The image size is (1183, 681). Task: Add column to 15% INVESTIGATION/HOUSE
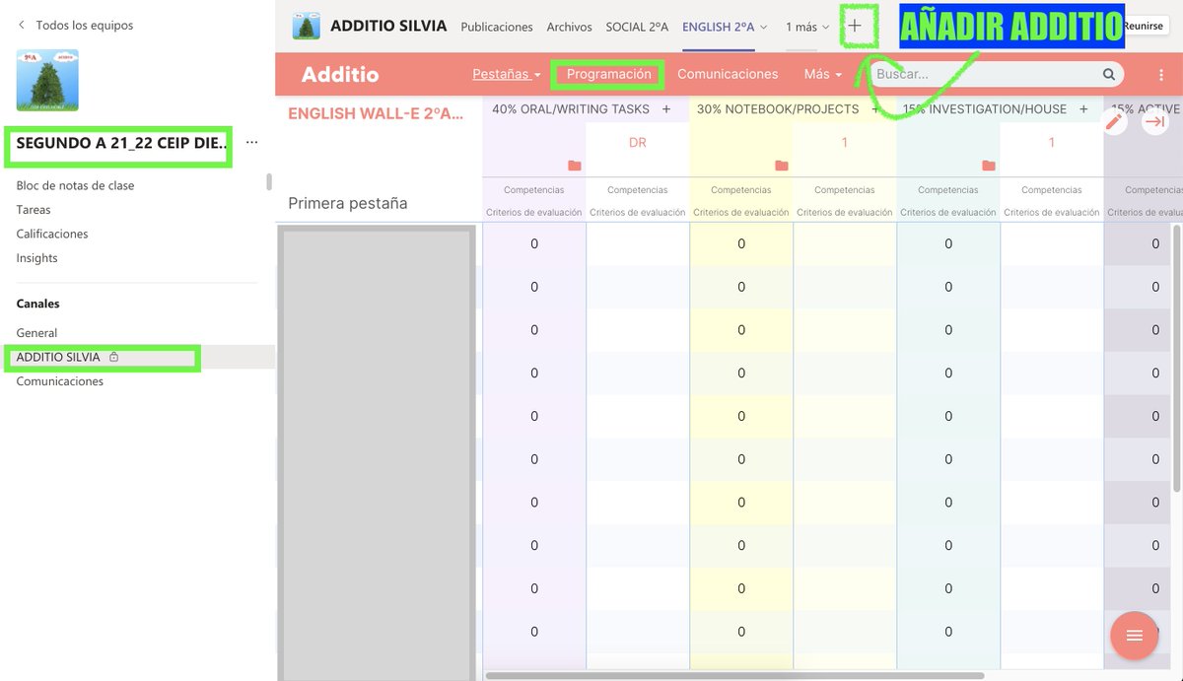(x=1083, y=109)
